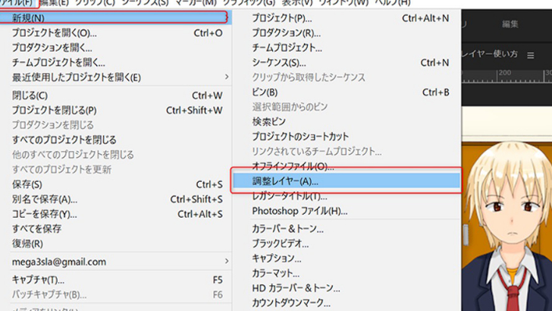Screen dimensions: 552x311
Task: Choose ブラックビデオ... from submenu
Action: (281, 244)
